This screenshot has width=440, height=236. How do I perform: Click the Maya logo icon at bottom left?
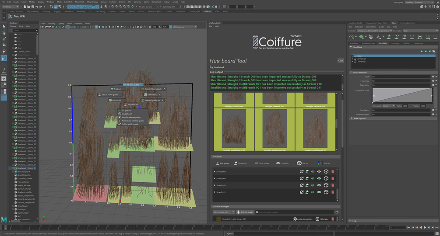click(x=4, y=220)
